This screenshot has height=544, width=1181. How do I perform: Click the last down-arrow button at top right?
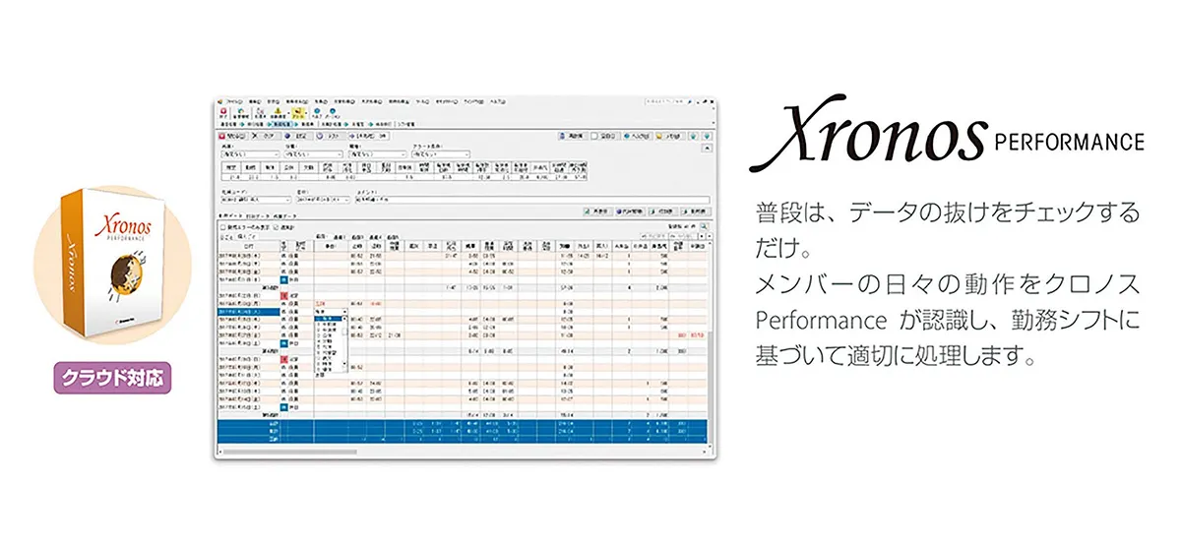[x=708, y=136]
